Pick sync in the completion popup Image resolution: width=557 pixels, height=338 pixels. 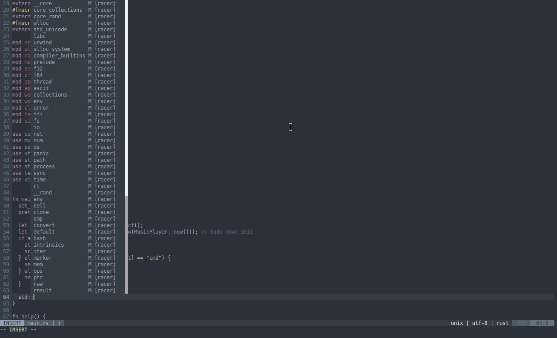click(x=77, y=173)
